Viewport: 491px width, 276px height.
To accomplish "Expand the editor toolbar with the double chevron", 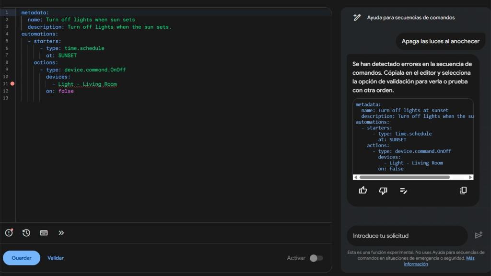I will click(x=61, y=233).
